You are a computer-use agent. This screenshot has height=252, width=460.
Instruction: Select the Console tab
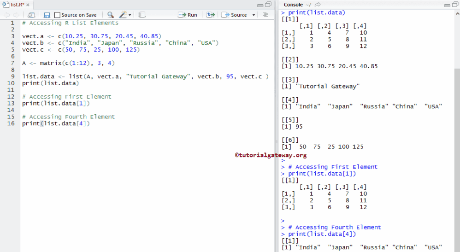click(293, 5)
